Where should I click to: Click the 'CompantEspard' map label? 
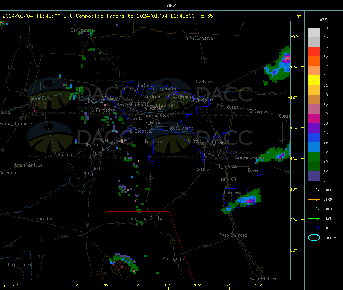point(250,158)
